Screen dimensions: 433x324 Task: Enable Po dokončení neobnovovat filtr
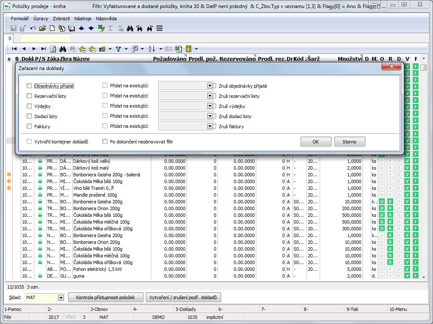[105, 142]
